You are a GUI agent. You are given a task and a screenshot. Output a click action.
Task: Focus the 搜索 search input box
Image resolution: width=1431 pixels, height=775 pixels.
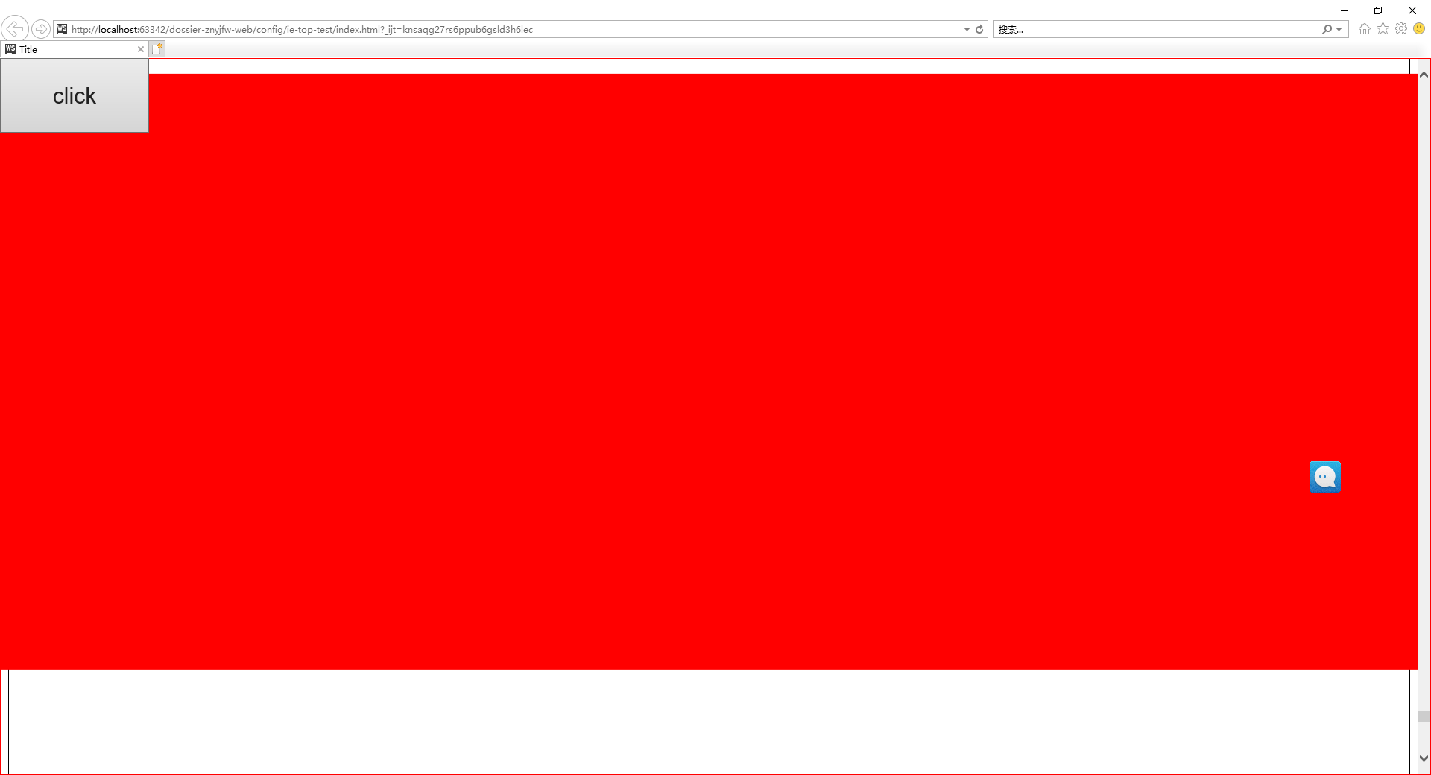(1155, 30)
